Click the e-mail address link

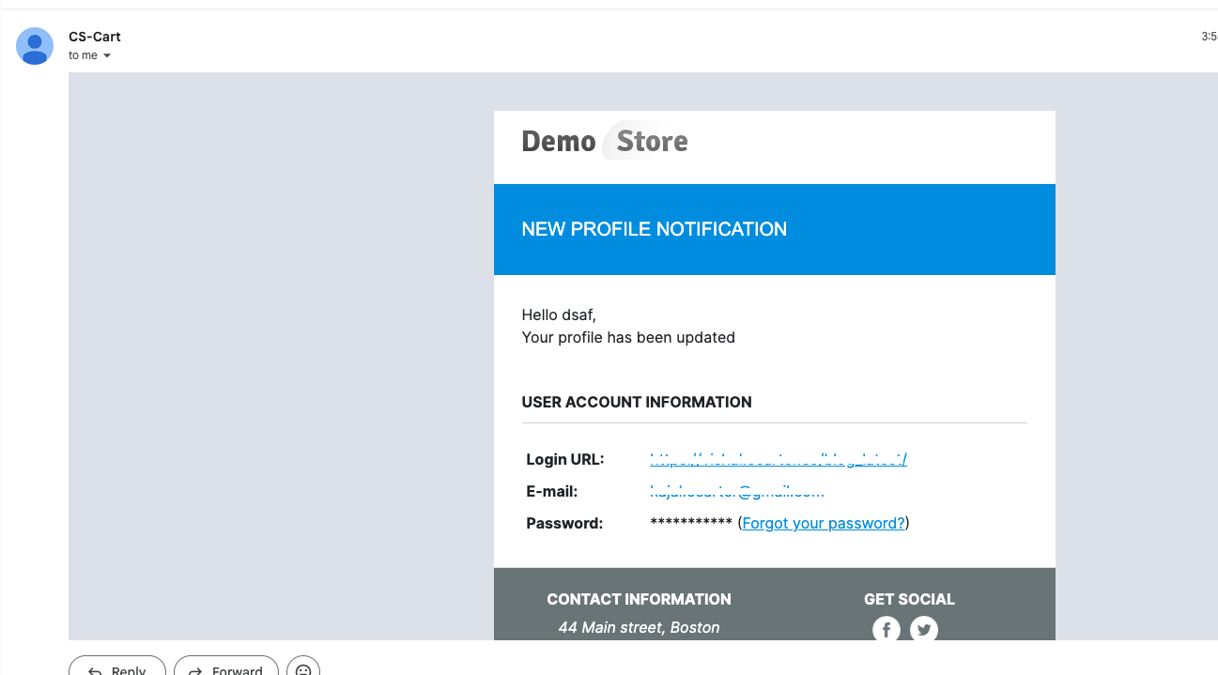(x=737, y=491)
